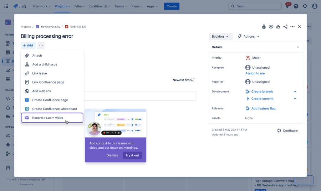Toggle the watch issue eye icon
This screenshot has height=191, width=321.
click(x=271, y=27)
